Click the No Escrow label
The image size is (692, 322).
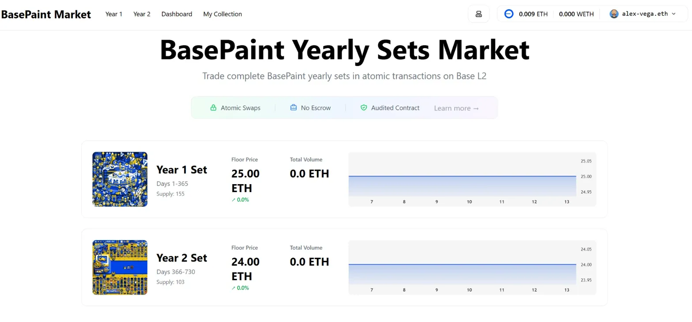click(316, 108)
